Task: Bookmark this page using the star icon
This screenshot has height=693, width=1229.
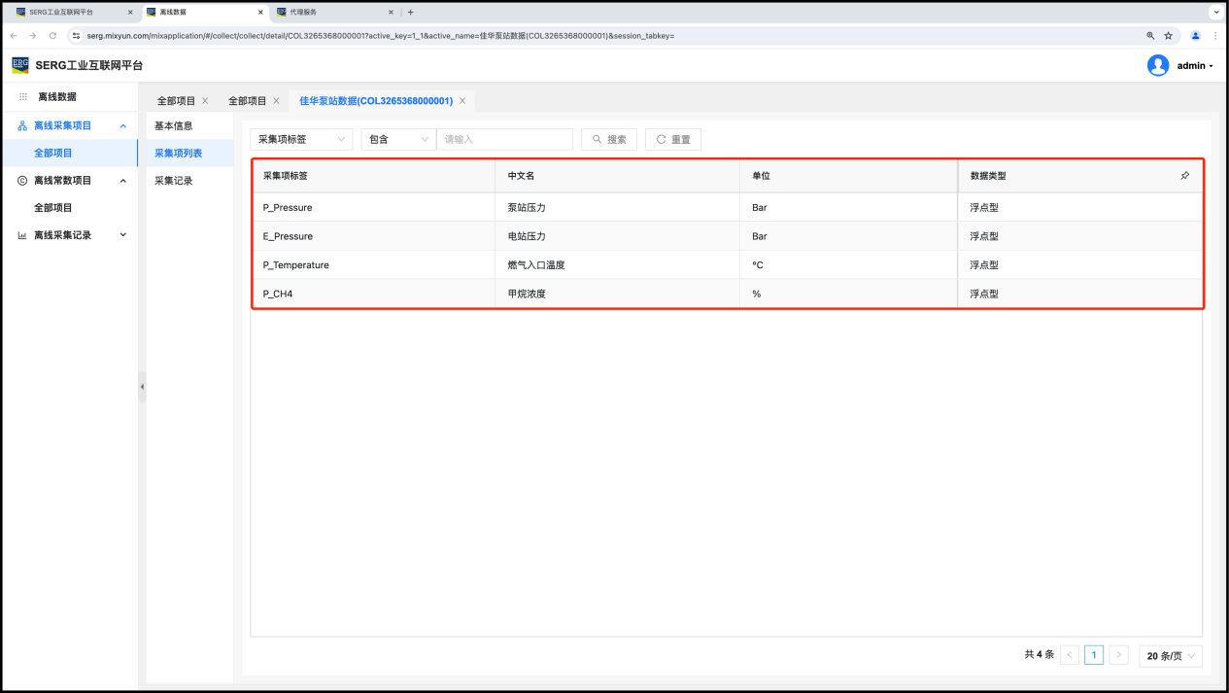Action: click(1169, 36)
